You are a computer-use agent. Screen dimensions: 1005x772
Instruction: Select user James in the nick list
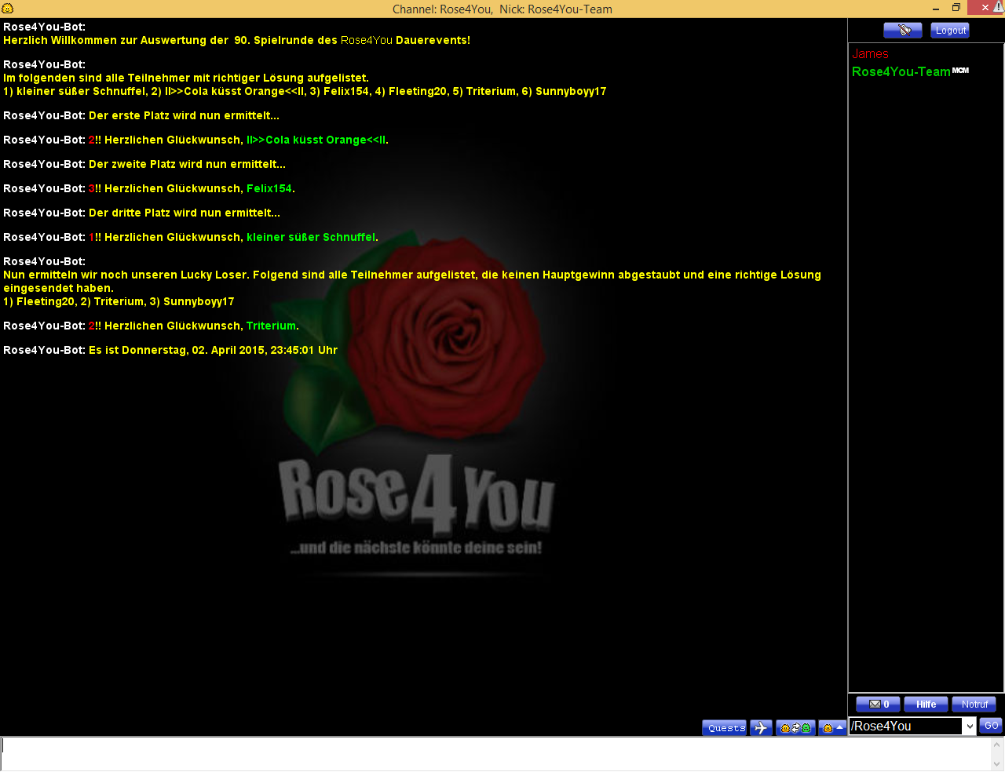pyautogui.click(x=870, y=54)
